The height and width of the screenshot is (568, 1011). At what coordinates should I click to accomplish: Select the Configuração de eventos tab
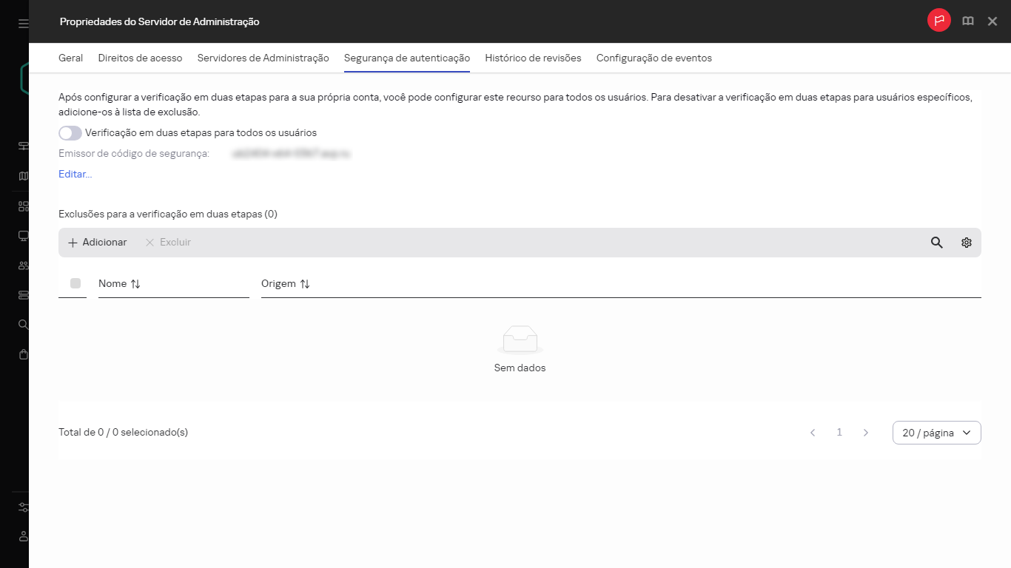tap(654, 58)
